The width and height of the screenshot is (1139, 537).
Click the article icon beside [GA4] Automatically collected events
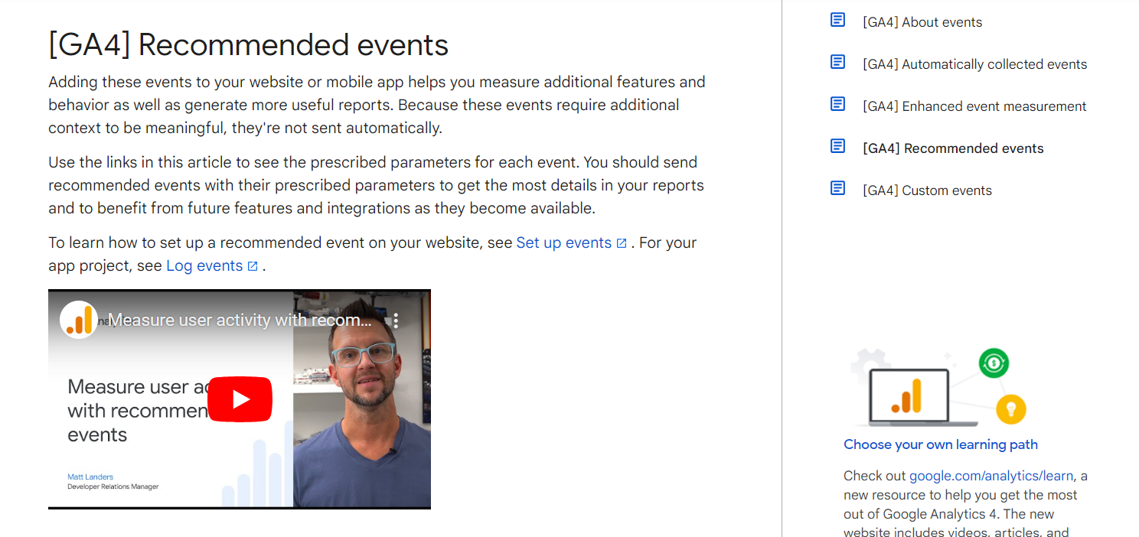837,62
